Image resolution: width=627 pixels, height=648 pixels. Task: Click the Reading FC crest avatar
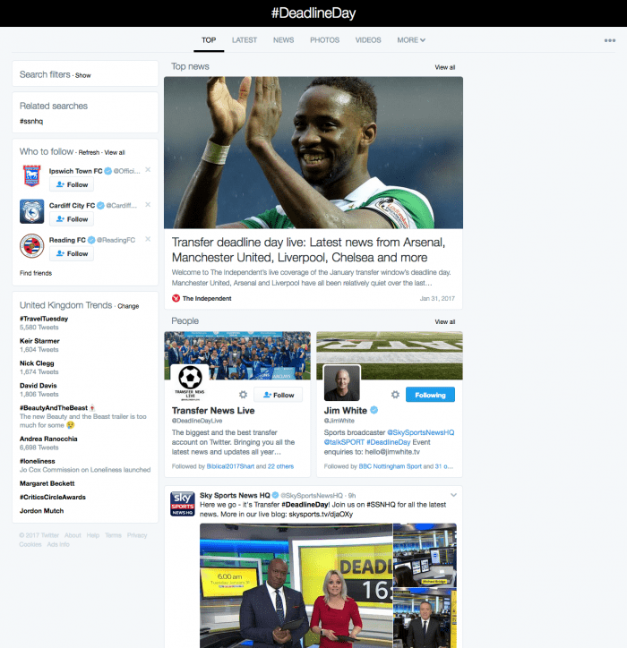click(32, 245)
